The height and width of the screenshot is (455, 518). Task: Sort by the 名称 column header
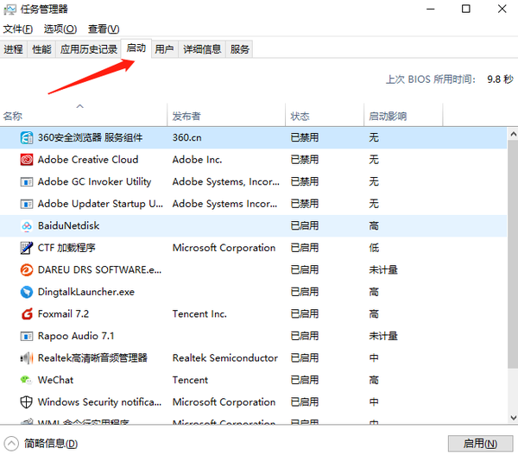tap(83, 115)
